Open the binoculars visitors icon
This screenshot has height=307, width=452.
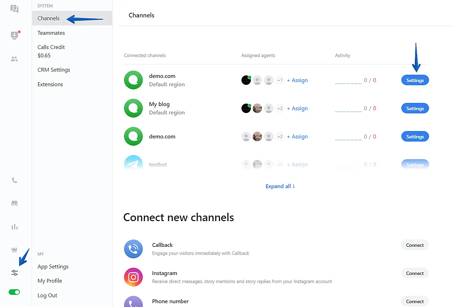tap(14, 203)
